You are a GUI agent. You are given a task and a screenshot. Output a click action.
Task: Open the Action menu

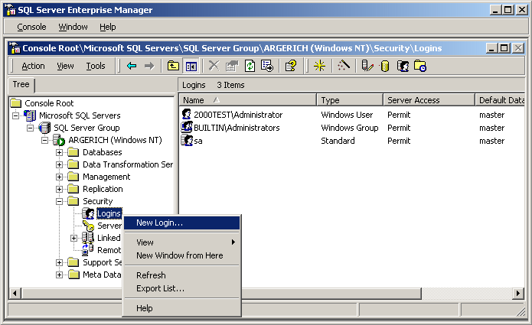(x=33, y=66)
